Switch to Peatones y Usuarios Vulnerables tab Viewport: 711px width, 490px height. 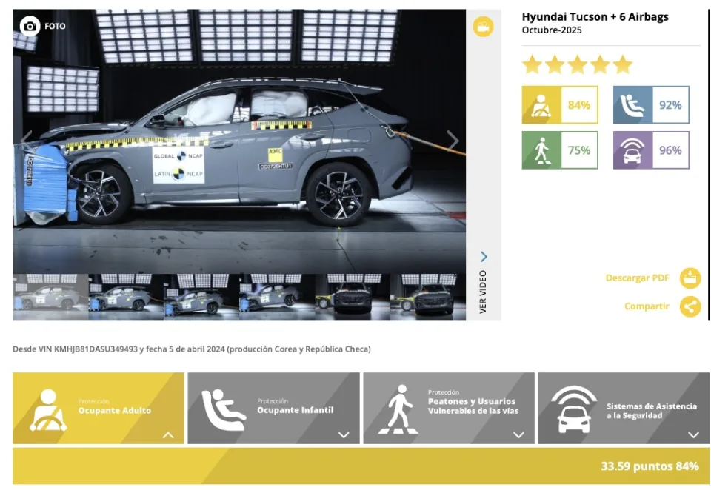[x=448, y=407]
